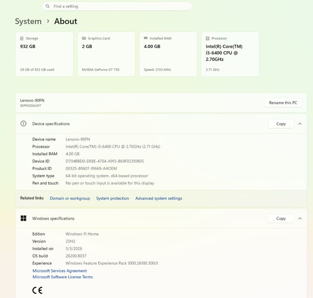Click Rename this PC button

click(283, 103)
